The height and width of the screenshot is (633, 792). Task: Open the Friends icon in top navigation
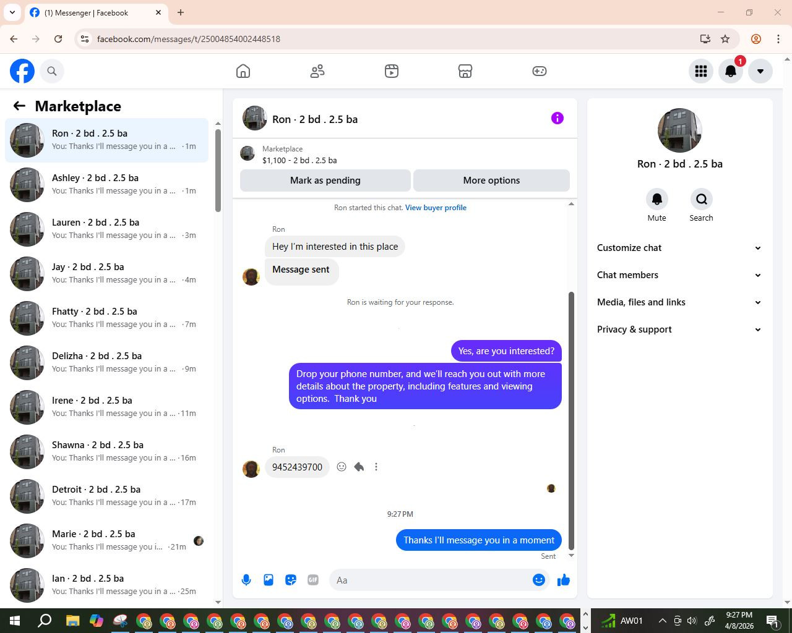click(x=317, y=71)
